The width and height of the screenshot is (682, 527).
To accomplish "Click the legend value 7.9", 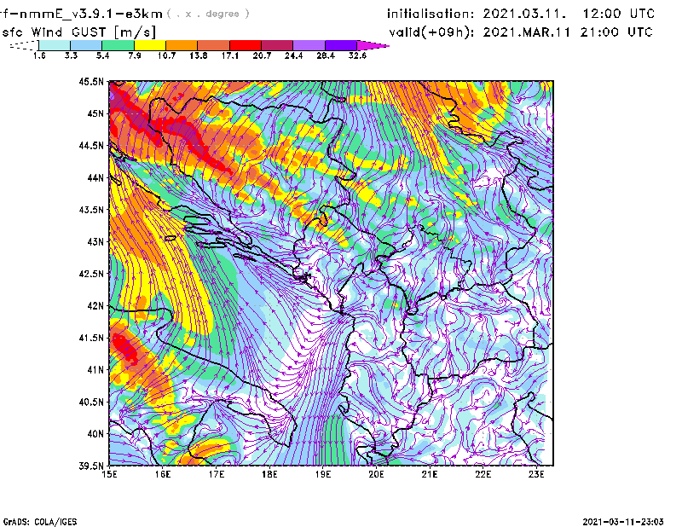I will pyautogui.click(x=135, y=55).
